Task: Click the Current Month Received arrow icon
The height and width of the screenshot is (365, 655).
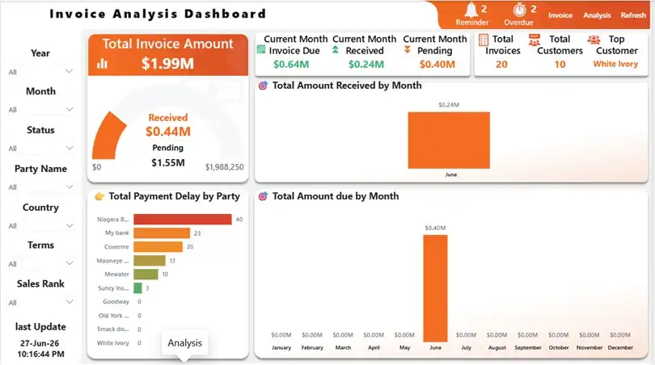Action: (x=335, y=50)
